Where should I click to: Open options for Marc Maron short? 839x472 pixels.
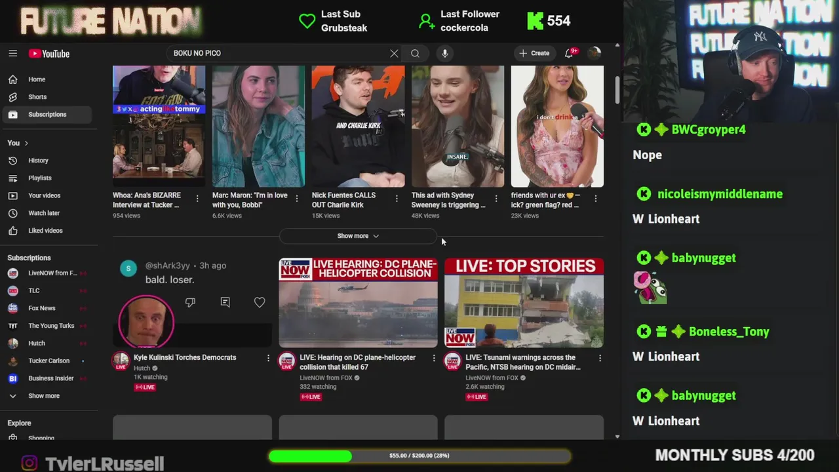tap(297, 198)
